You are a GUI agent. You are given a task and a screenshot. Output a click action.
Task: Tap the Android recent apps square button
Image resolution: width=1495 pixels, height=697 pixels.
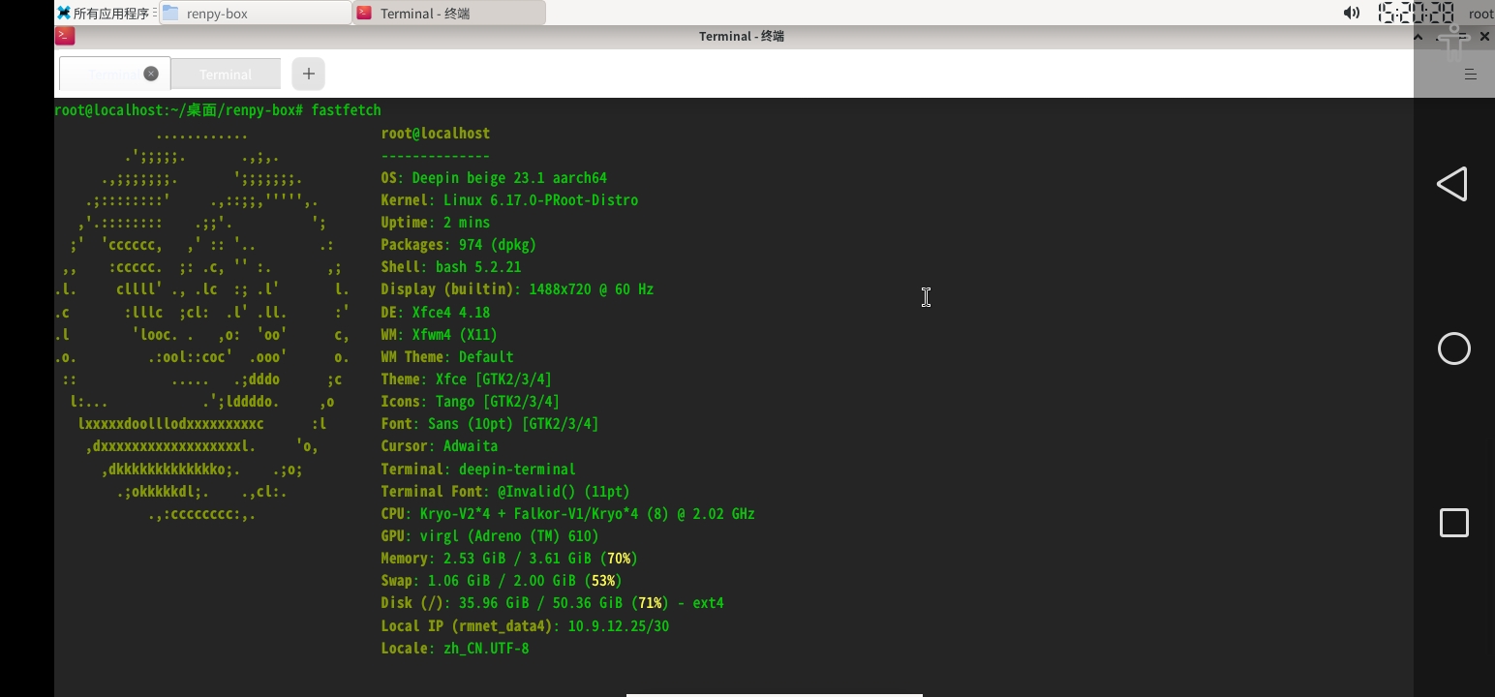pyautogui.click(x=1454, y=523)
